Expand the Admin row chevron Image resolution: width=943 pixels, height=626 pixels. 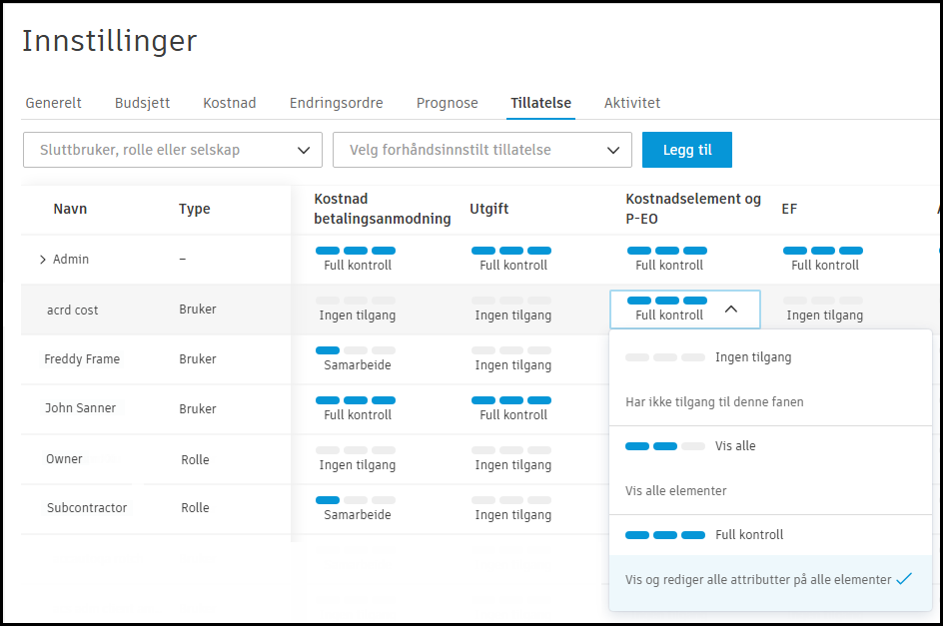(x=43, y=260)
